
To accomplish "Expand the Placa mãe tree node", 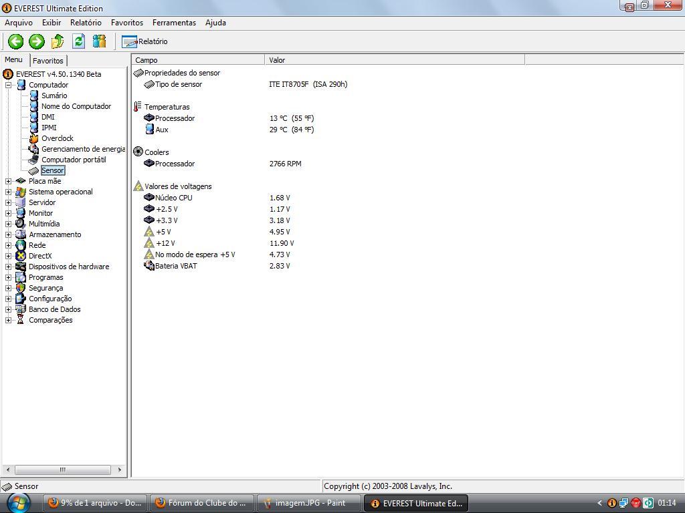I will click(8, 181).
